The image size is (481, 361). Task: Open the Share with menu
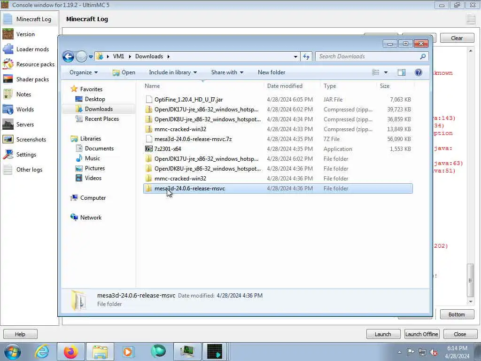(x=227, y=72)
